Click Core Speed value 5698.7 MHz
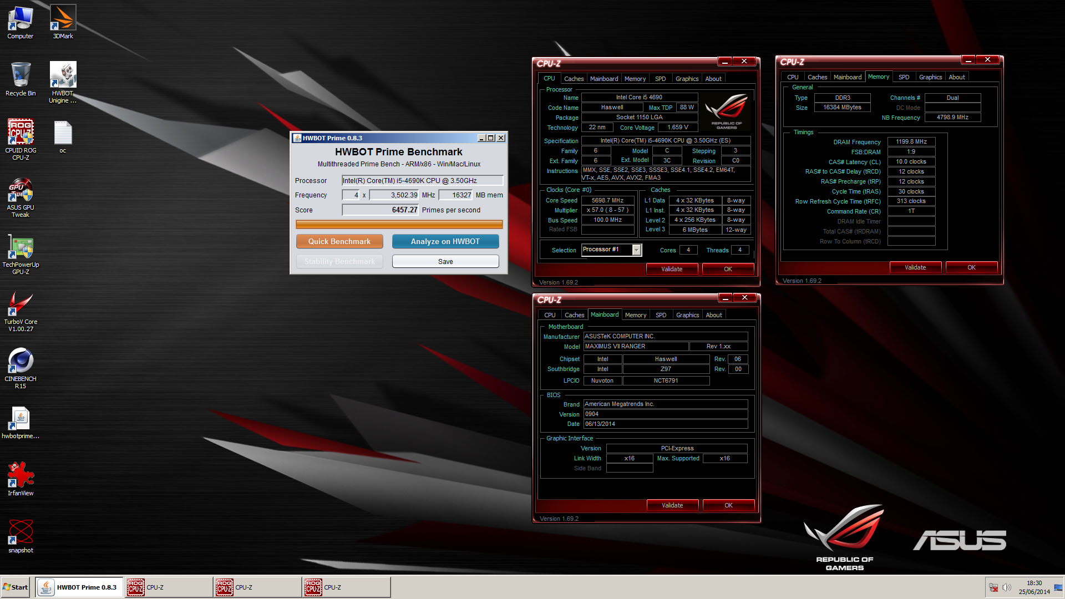This screenshot has width=1065, height=599. click(x=607, y=201)
